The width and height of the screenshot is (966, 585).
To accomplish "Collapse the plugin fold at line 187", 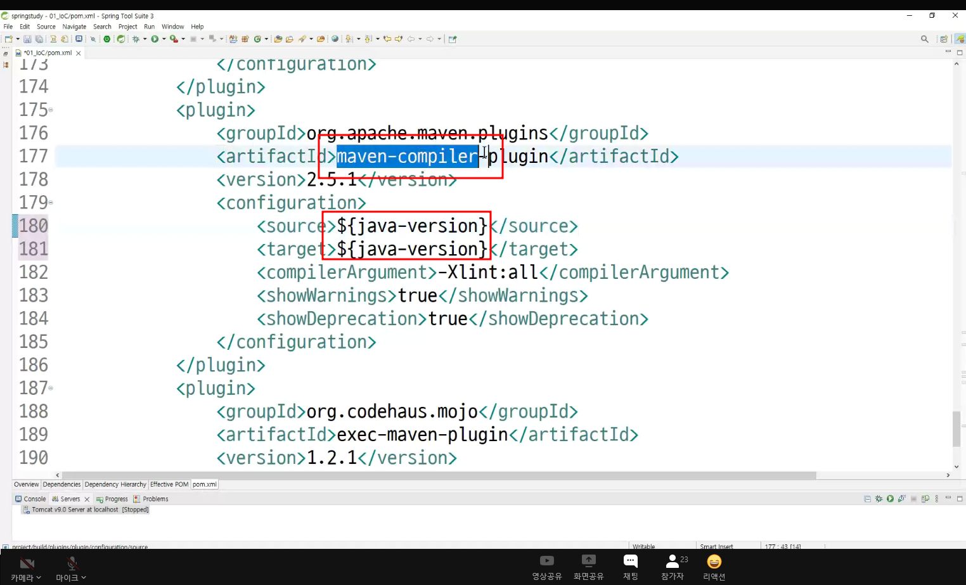I will coord(51,388).
